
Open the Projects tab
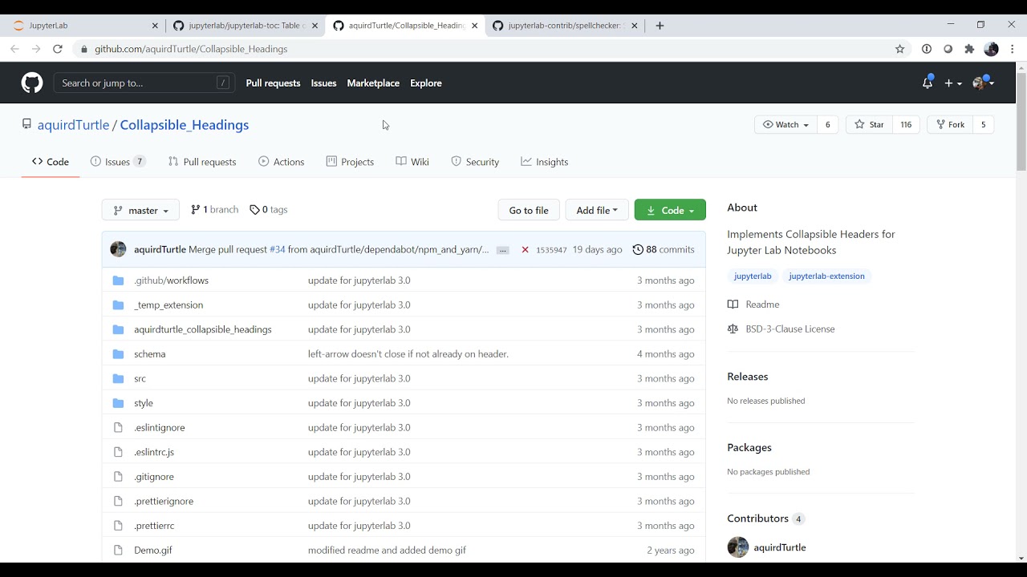point(350,162)
